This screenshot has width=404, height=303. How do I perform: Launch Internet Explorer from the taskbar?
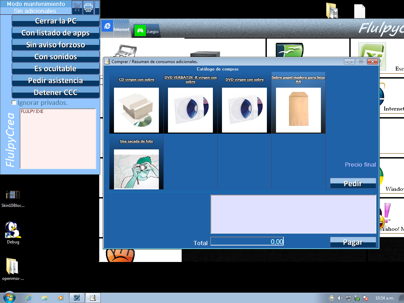28,298
